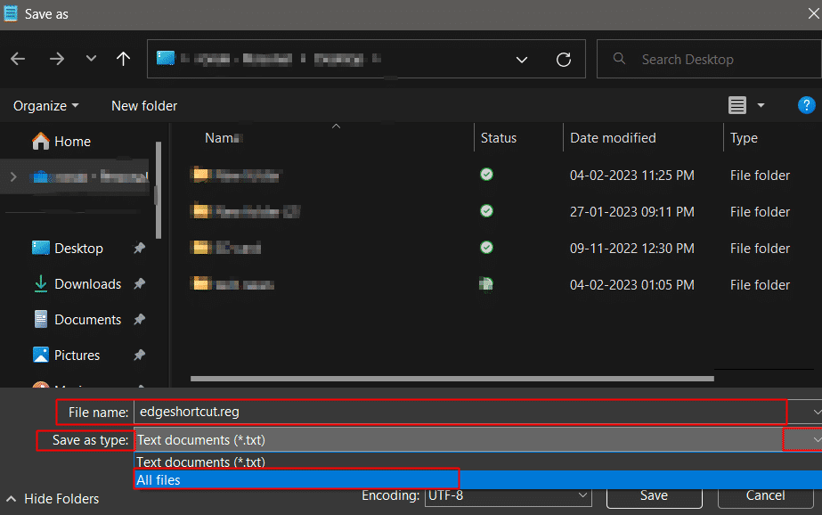Click the Forward navigation arrow
The image size is (822, 515).
point(56,59)
